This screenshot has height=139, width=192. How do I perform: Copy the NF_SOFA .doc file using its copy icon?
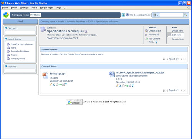(x=123, y=86)
